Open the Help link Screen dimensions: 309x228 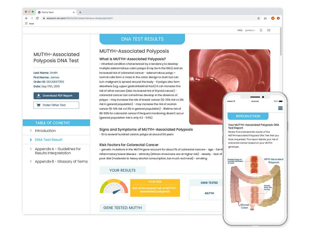click(x=240, y=30)
